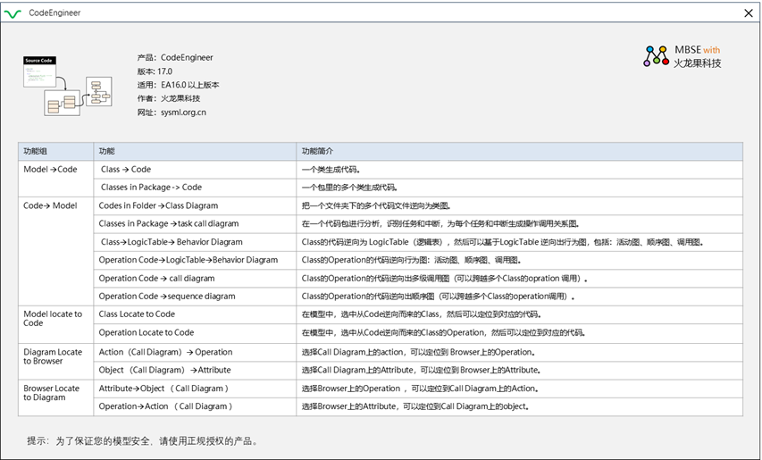Click the 功能组 column header
Screen dimensions: 762x460
[56, 152]
